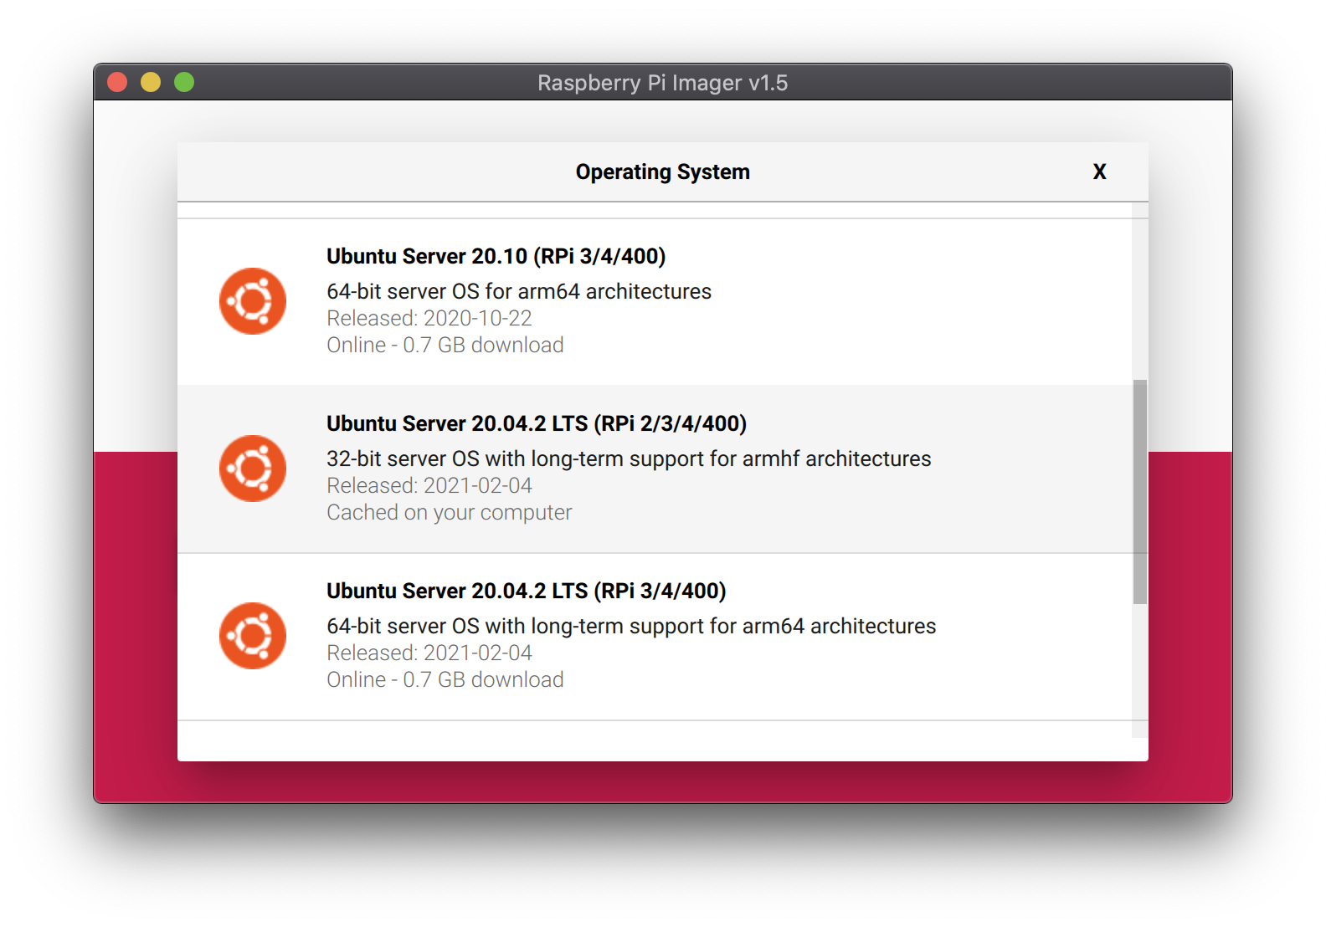
Task: Click 'Online - 0.7 GB download' under 64-bit LTS
Action: click(x=445, y=679)
